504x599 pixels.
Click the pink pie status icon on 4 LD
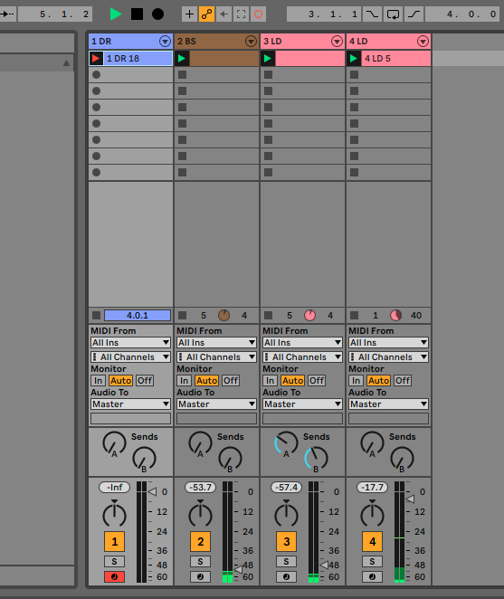(x=395, y=315)
